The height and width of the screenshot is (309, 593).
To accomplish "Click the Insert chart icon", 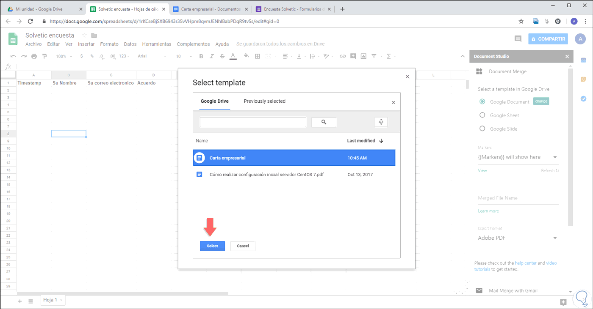I will 363,56.
